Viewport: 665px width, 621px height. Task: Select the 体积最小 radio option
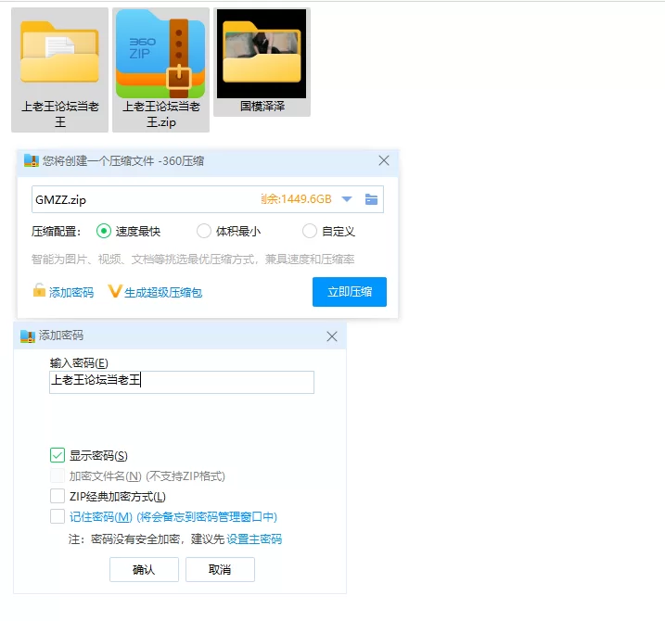[x=204, y=232]
